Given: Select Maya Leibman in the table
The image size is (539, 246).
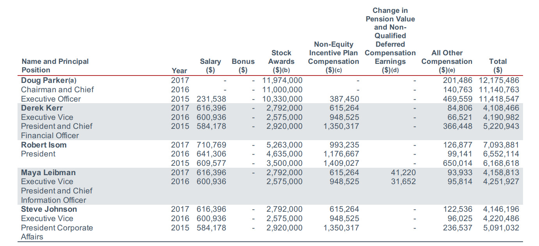Looking at the screenshot, I should tap(48, 173).
